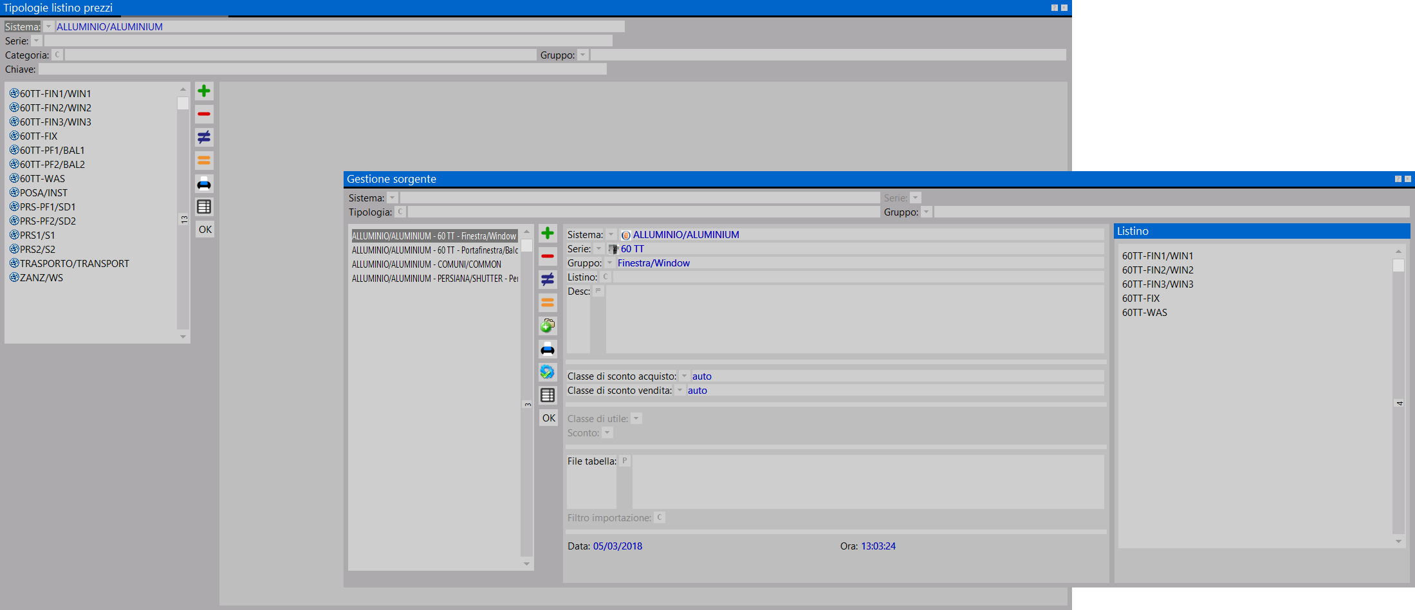The height and width of the screenshot is (610, 1415).
Task: Print from Gestione sorgente toolbar
Action: 548,349
